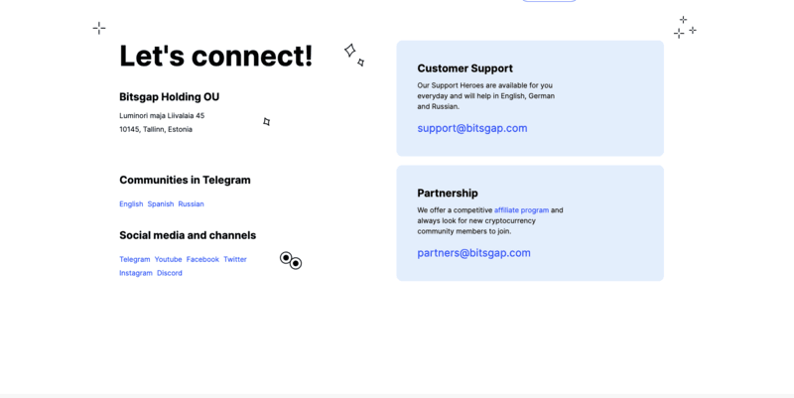
Task: Follow the affiliate program link
Action: coord(522,210)
